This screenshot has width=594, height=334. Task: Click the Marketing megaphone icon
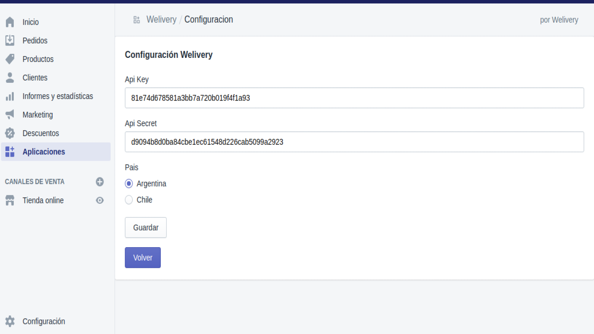point(10,114)
